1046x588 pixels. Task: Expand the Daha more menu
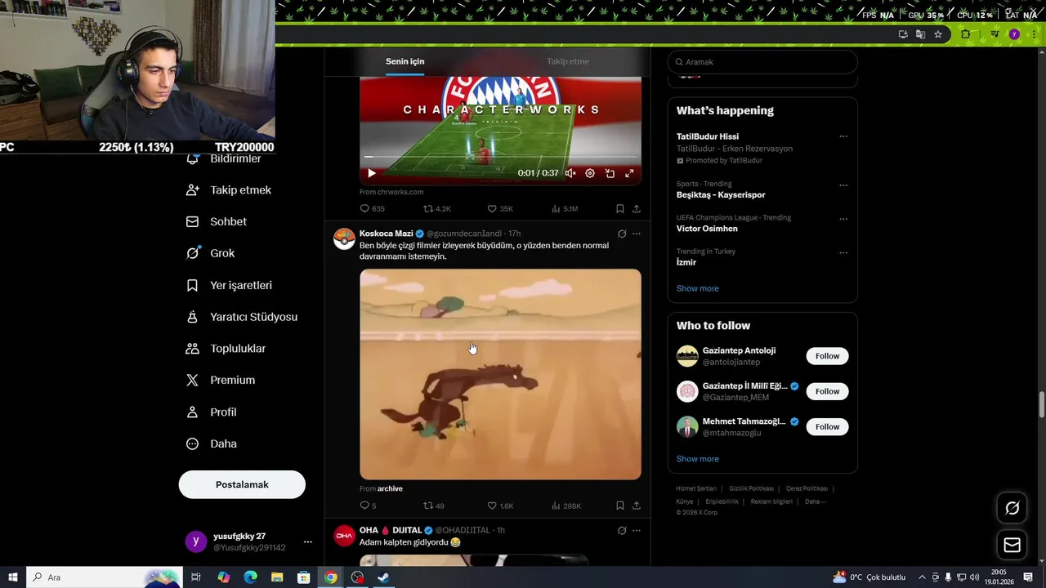coord(212,444)
